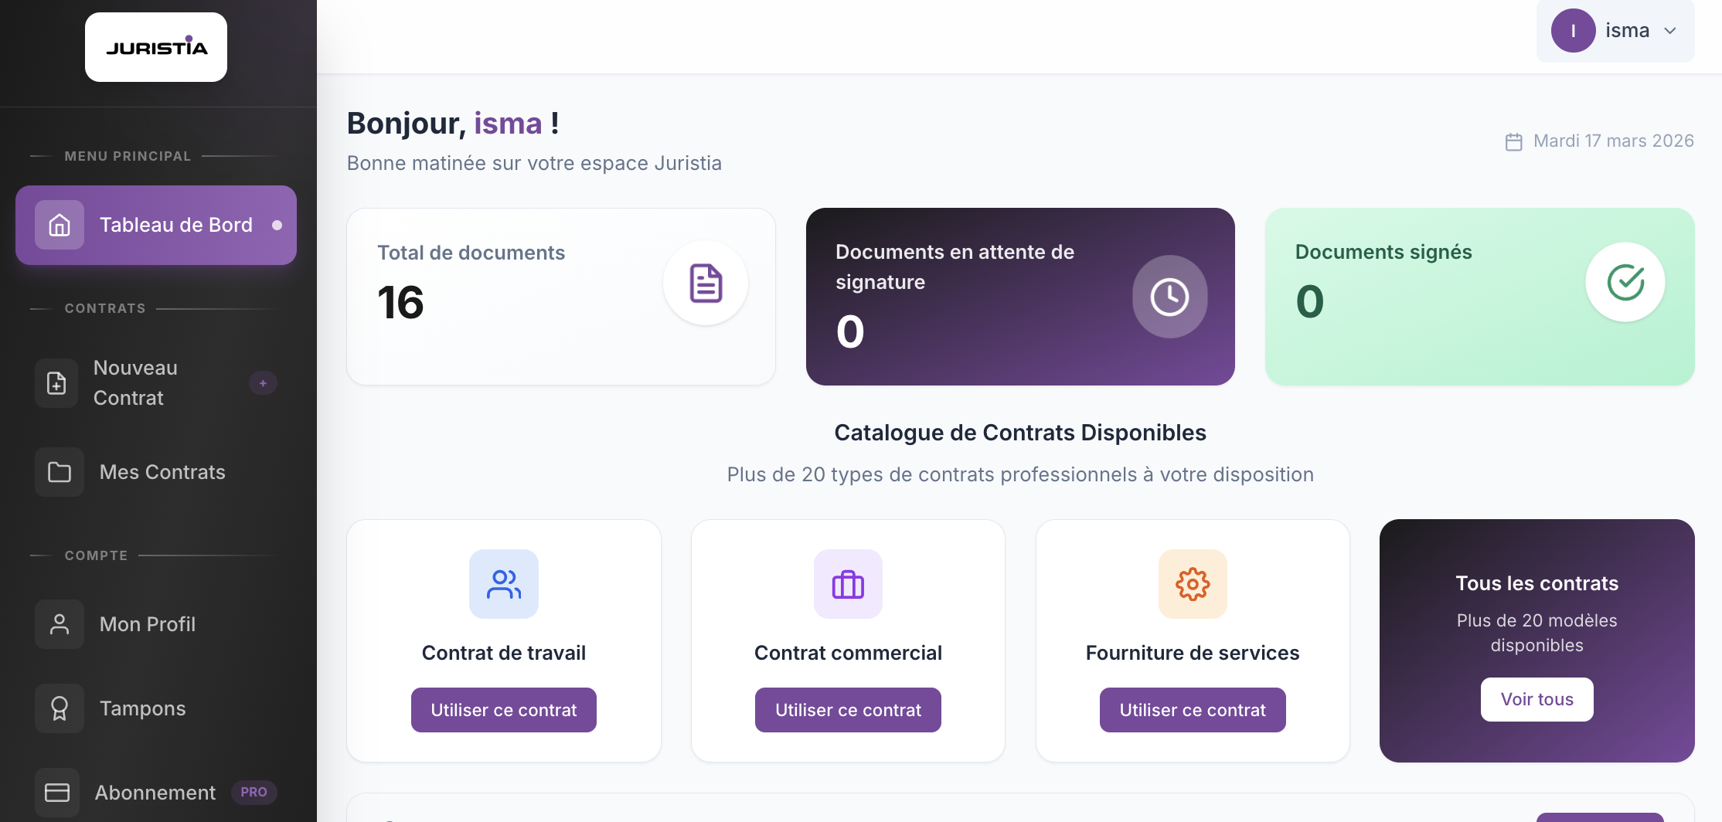Click Utiliser ce contrat under Contrat de travail

point(503,709)
